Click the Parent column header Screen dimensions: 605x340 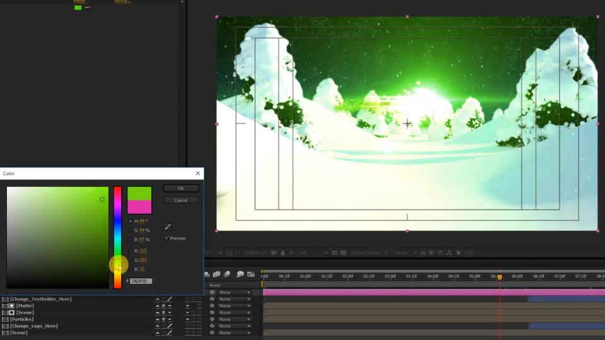[x=215, y=285]
